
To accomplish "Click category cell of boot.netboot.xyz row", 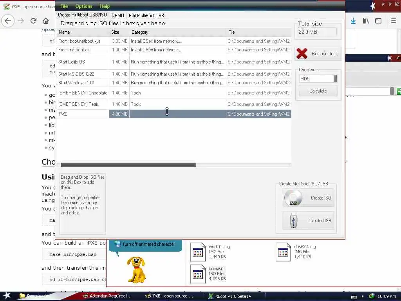I will pyautogui.click(x=178, y=41).
